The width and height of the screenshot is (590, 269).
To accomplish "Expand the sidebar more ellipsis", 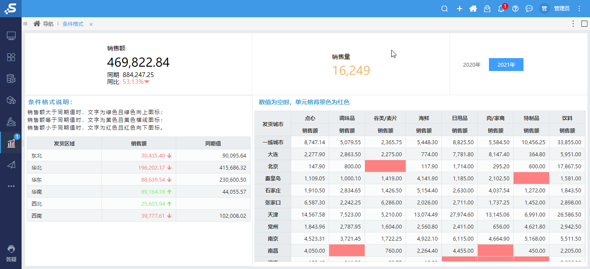I will tap(11, 186).
